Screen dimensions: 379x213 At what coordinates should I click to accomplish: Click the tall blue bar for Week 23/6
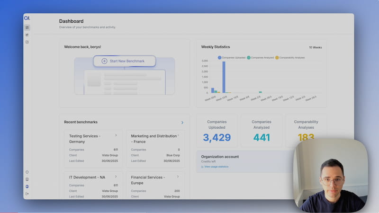pyautogui.click(x=224, y=77)
